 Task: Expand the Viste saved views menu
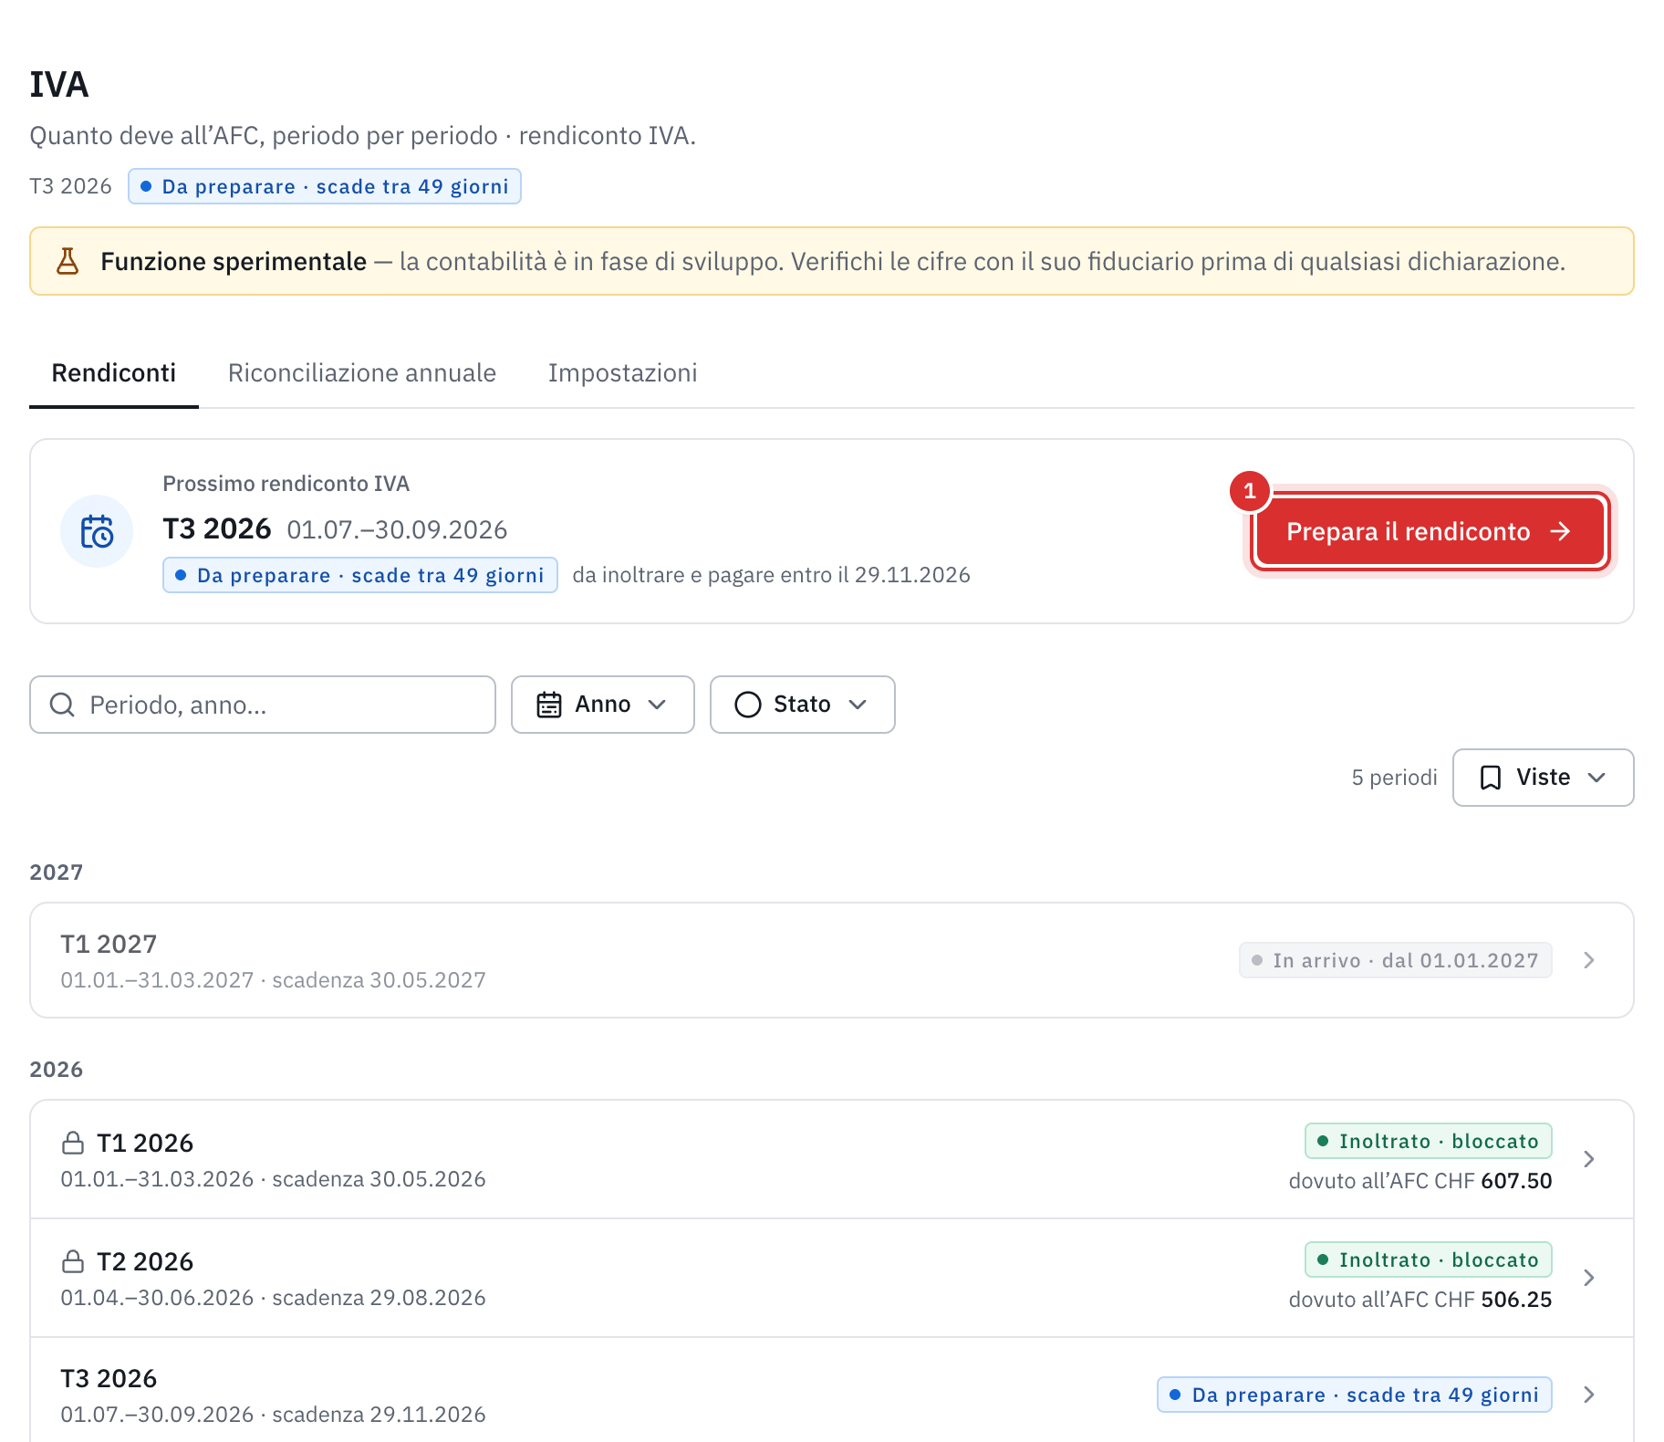[x=1544, y=778]
